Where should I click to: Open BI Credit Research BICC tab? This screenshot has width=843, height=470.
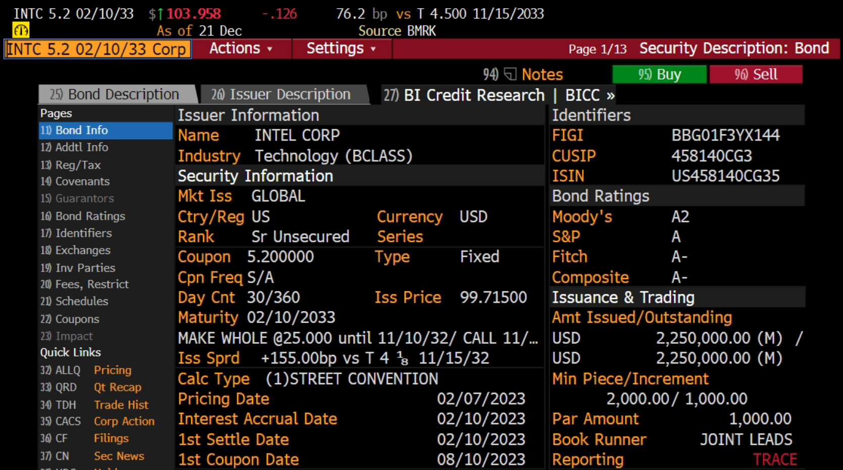tap(499, 95)
